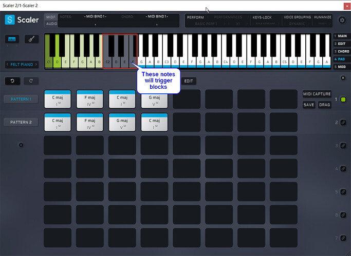This screenshot has width=351, height=256.
Task: Select the previous instrument arrow before Felt Piano
Action: [7, 65]
